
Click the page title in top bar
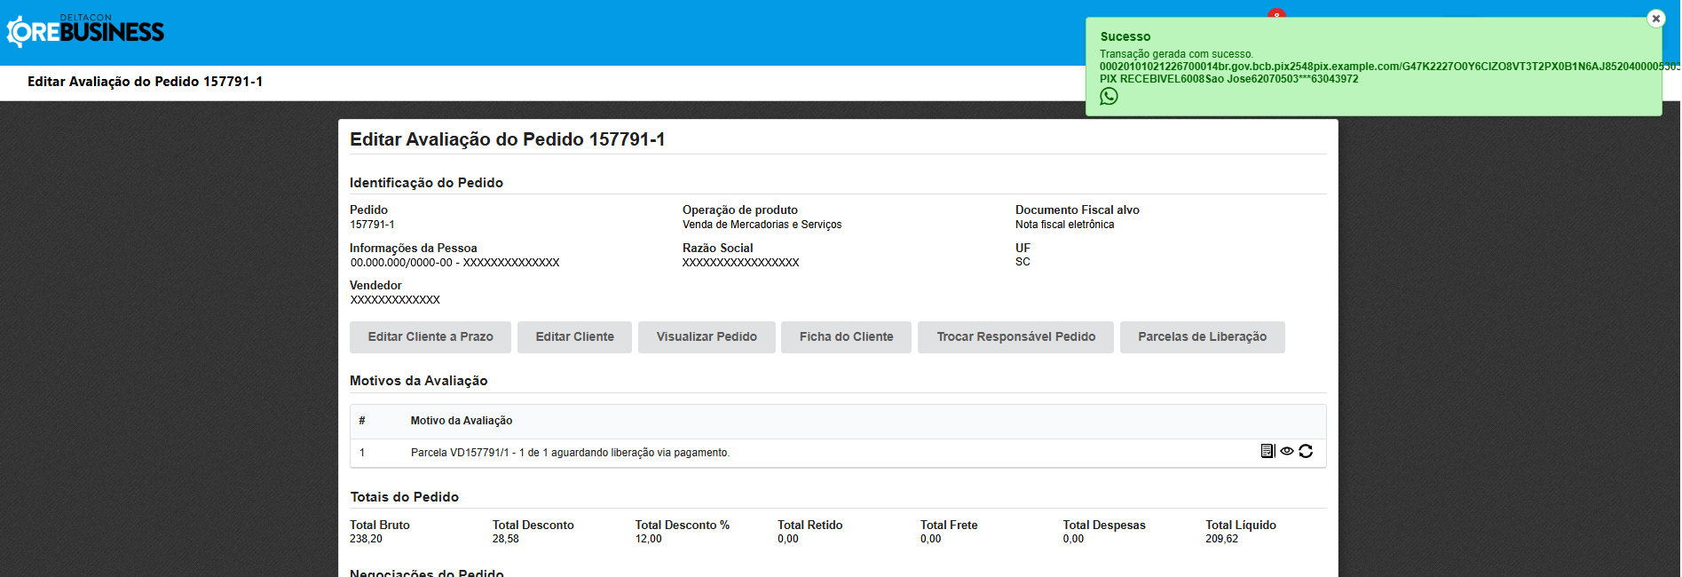point(145,82)
